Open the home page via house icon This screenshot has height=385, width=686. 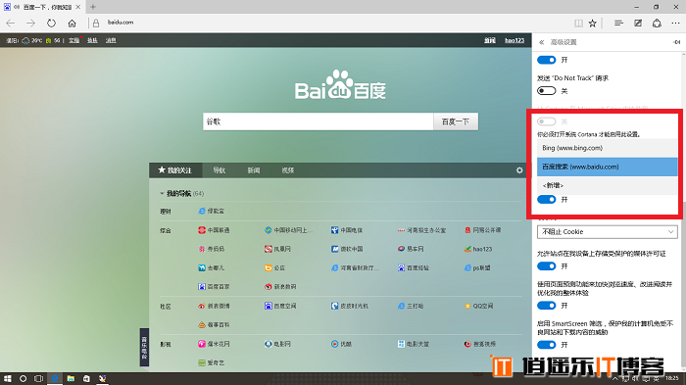coord(73,24)
